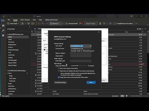The width and height of the screenshot is (149, 111).
Task: Click the search magnifier icon in the title bar
Action: click(34, 16)
